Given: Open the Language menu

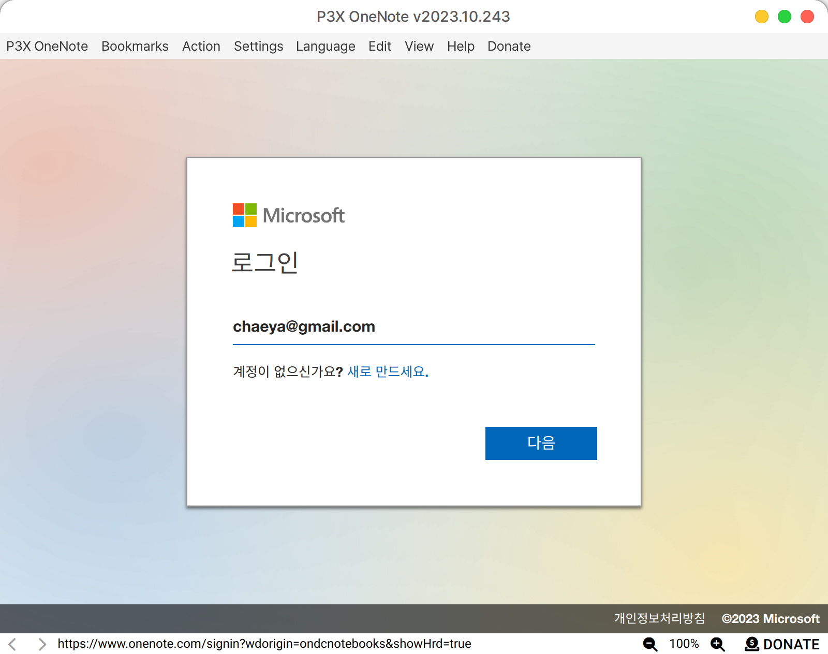Looking at the screenshot, I should (x=326, y=46).
